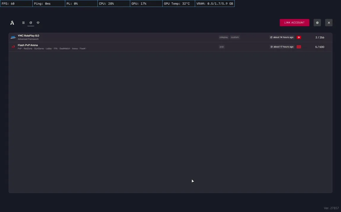Image resolution: width=341 pixels, height=212 pixels.
Task: Click the flag icon on YMC row
Action: click(x=299, y=37)
